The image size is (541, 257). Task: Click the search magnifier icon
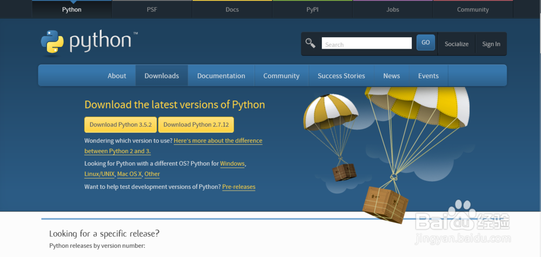[311, 43]
